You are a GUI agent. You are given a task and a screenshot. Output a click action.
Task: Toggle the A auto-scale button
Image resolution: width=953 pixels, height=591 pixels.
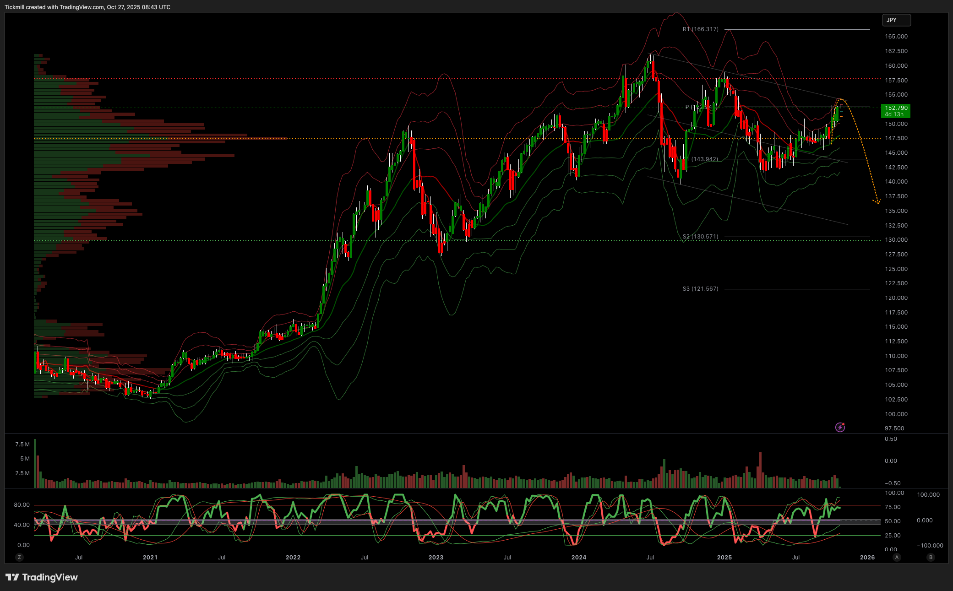[897, 557]
